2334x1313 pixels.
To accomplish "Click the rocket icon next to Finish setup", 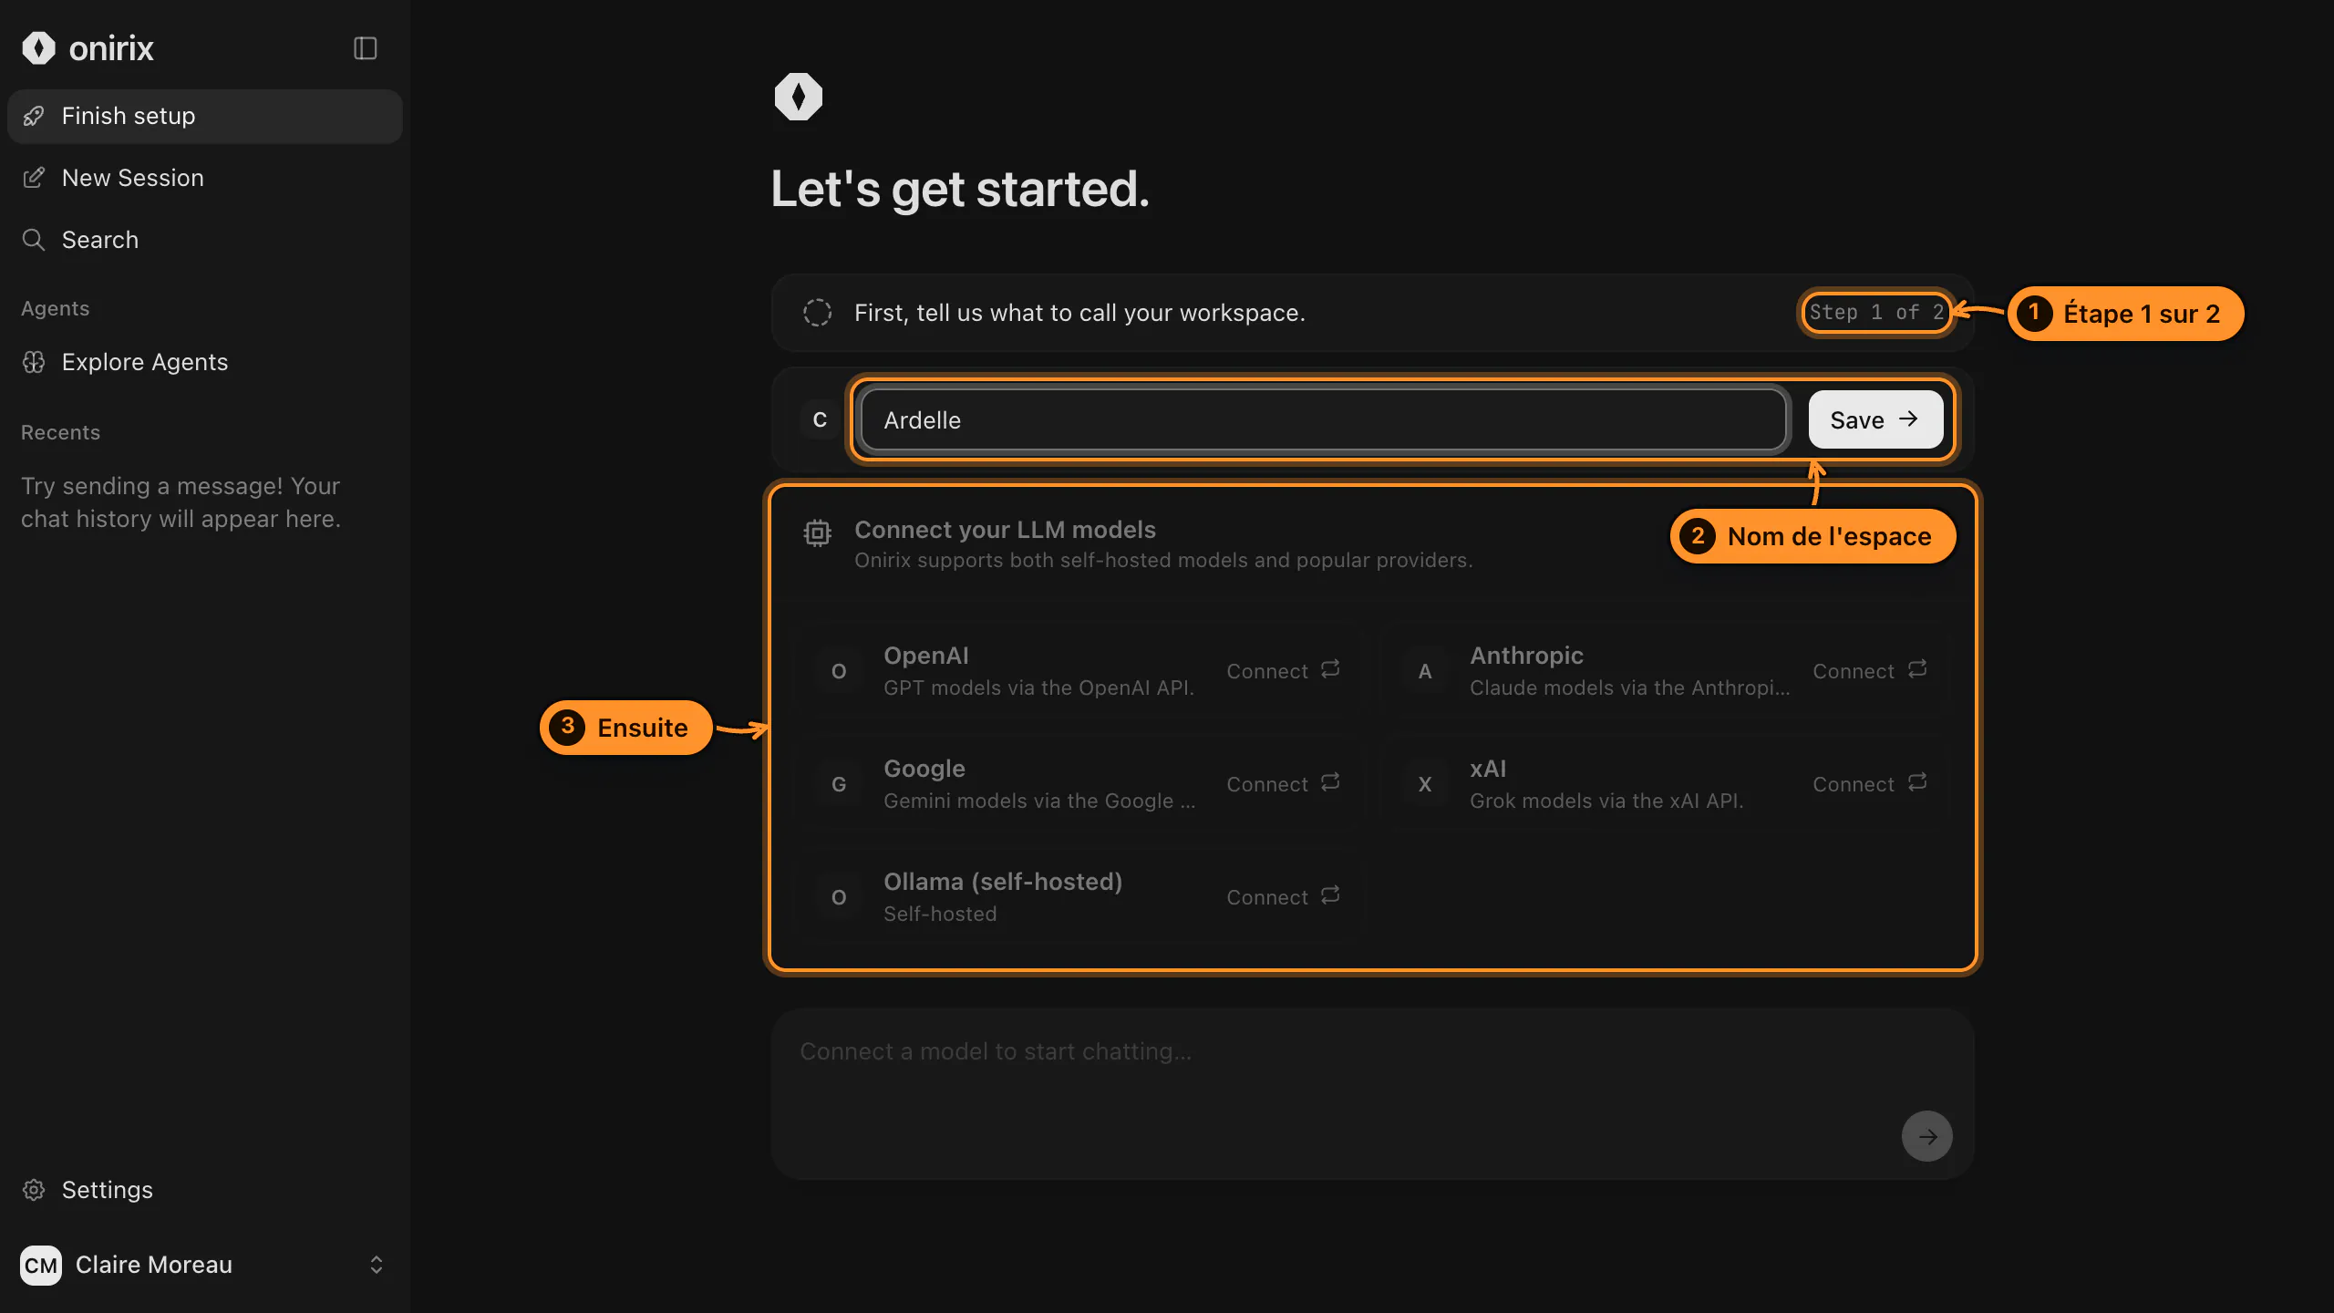I will 34,116.
